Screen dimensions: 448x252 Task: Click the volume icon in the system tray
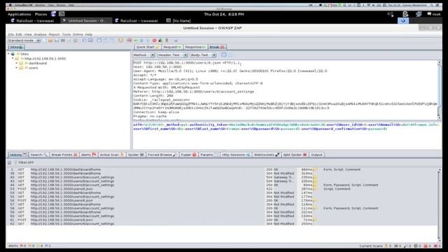(x=391, y=14)
